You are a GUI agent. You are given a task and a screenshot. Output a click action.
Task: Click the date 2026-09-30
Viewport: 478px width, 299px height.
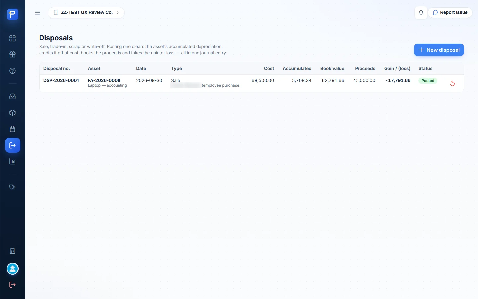(149, 80)
